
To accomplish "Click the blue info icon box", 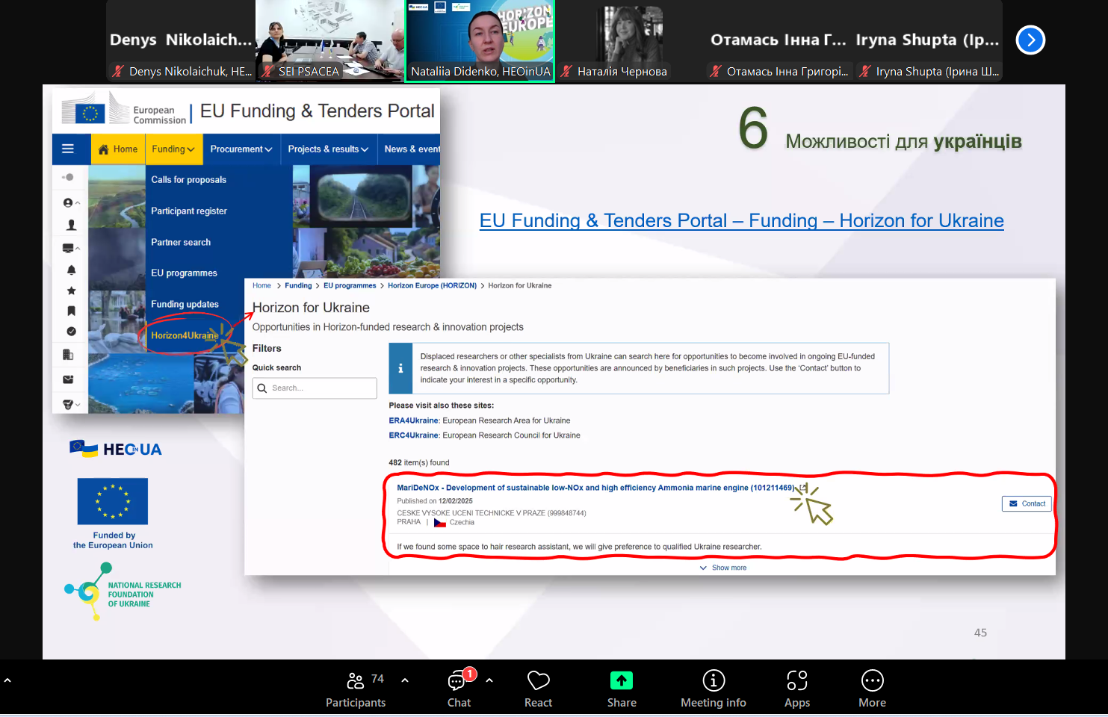I will point(400,368).
